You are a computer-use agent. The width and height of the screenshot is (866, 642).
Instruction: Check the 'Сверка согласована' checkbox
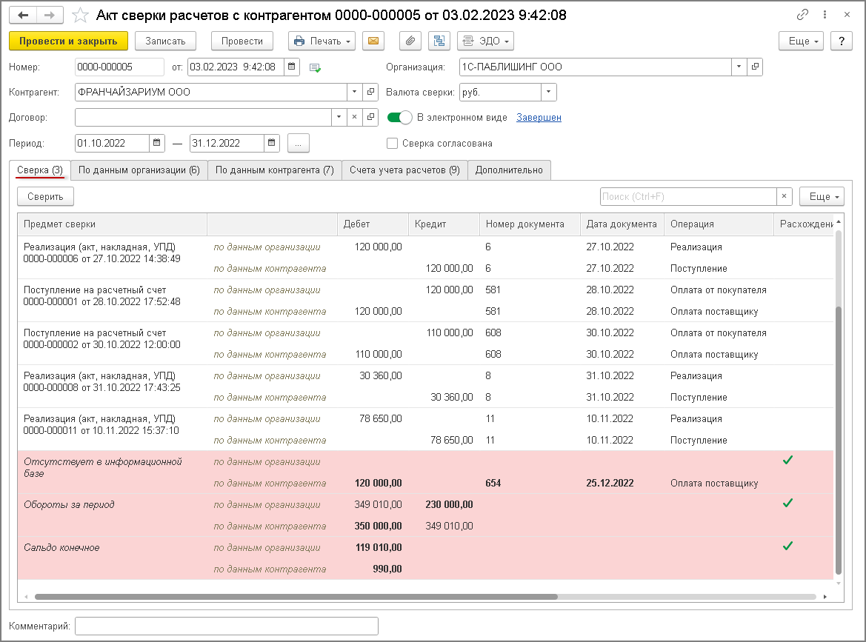pyautogui.click(x=393, y=144)
